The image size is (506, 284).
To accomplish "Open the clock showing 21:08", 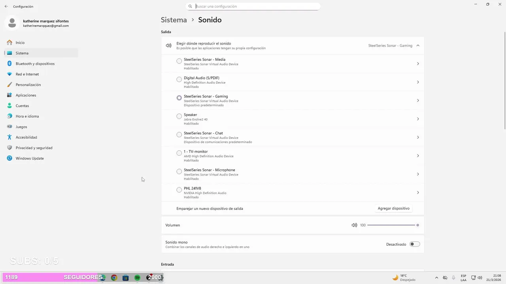I will coord(493,278).
